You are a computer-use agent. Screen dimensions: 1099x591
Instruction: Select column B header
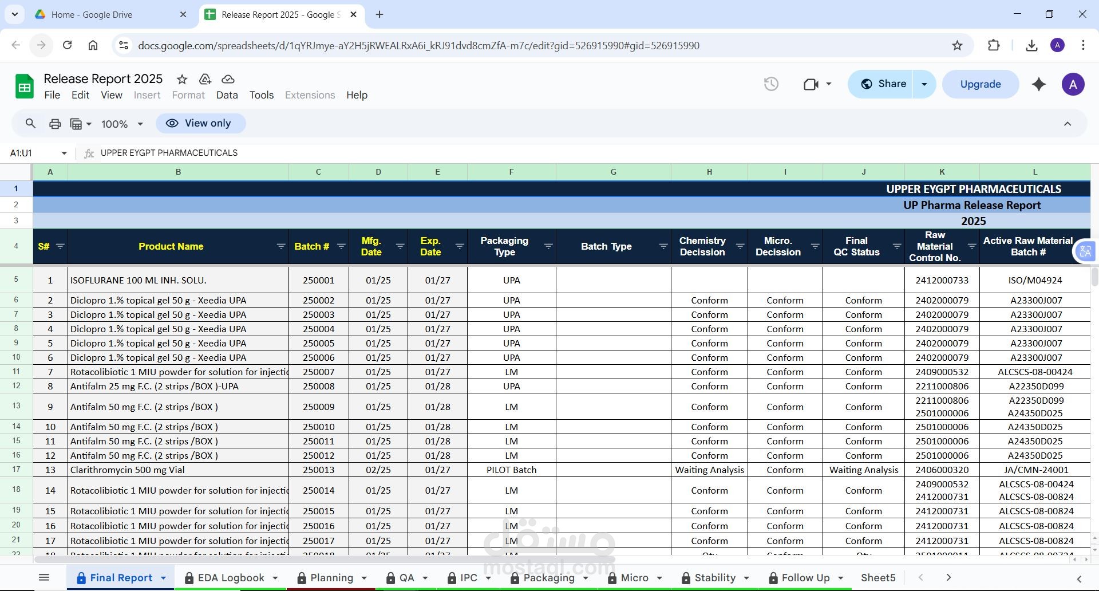pos(178,172)
